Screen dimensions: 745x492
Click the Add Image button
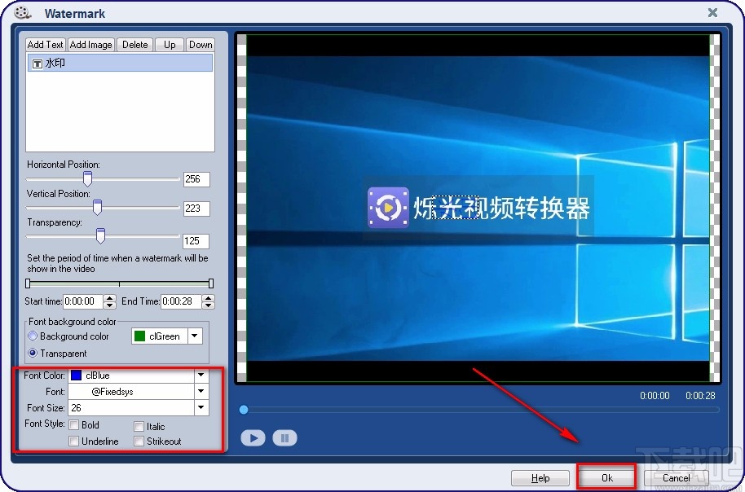coord(90,45)
